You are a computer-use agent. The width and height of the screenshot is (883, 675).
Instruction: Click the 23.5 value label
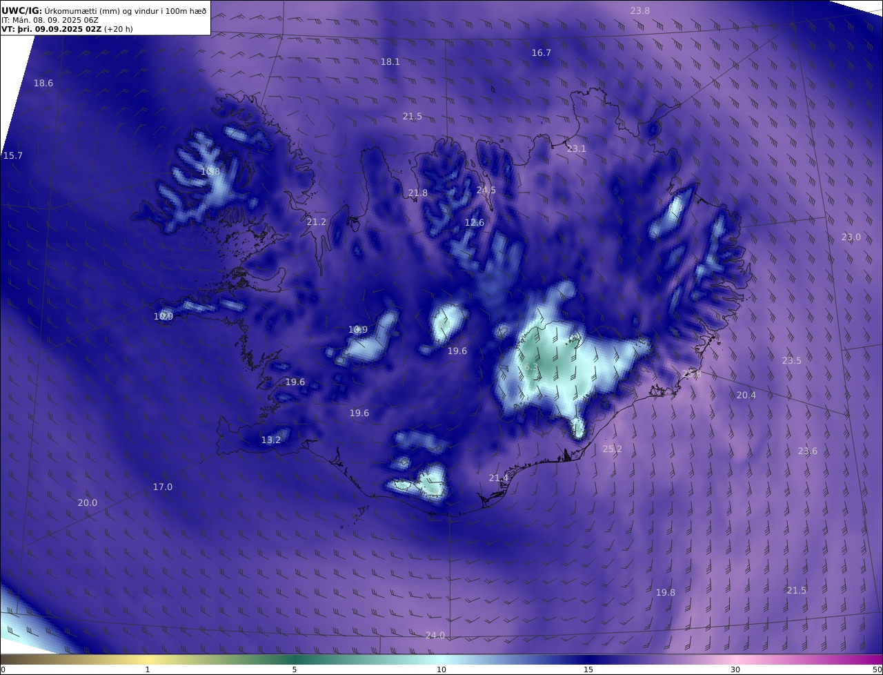click(x=792, y=361)
